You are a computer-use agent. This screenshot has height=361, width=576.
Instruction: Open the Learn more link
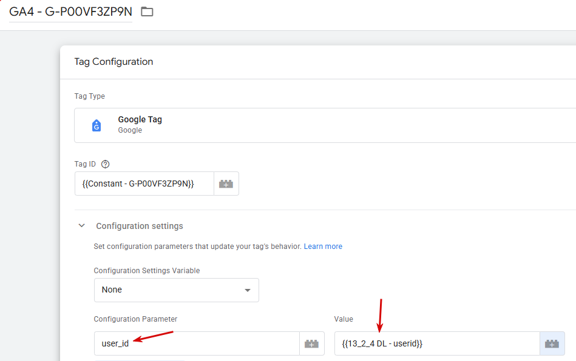pyautogui.click(x=323, y=247)
